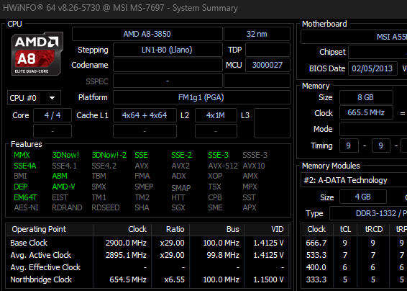Click the HWiNFO System Summary title bar

pyautogui.click(x=203, y=9)
